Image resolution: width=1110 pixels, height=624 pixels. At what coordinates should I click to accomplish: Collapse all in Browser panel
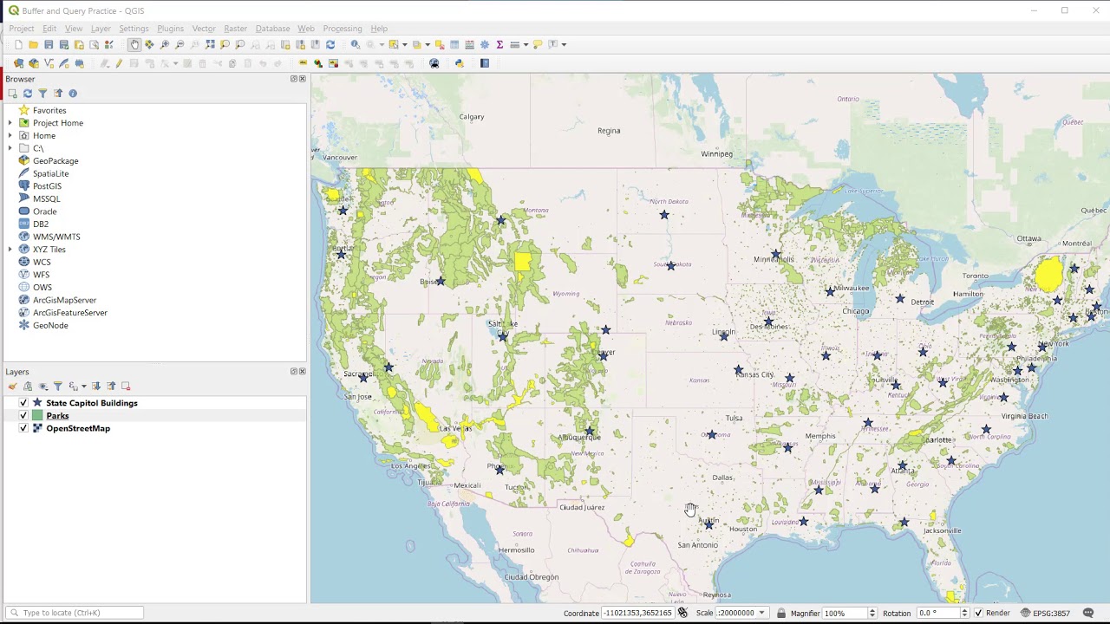click(58, 94)
